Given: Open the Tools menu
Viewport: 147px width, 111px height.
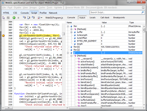Looking at the screenshot, I should pyautogui.click(x=50, y=8).
